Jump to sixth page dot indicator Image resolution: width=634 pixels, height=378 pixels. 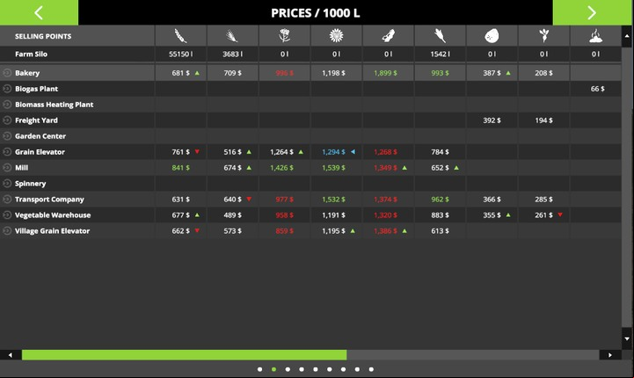click(x=330, y=369)
